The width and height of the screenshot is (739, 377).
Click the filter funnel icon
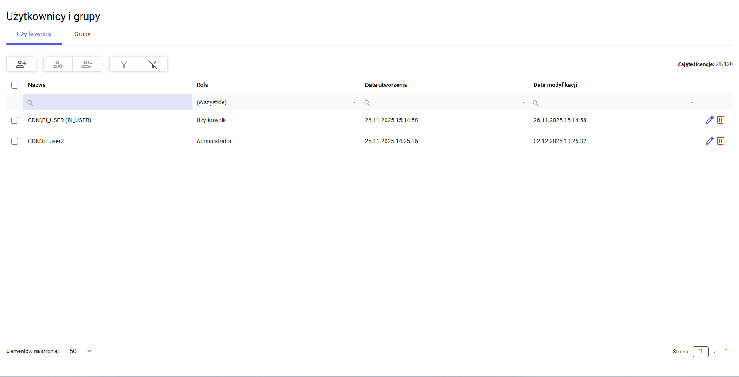[124, 64]
